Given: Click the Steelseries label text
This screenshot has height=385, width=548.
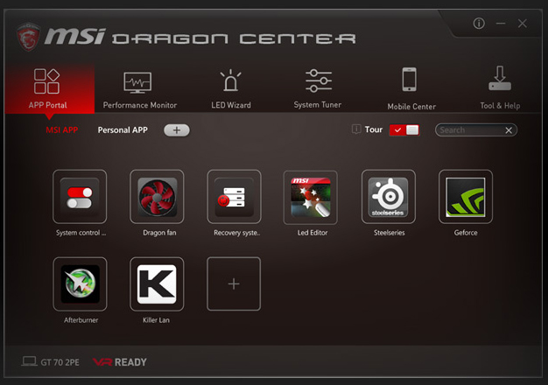Looking at the screenshot, I should click(x=390, y=233).
